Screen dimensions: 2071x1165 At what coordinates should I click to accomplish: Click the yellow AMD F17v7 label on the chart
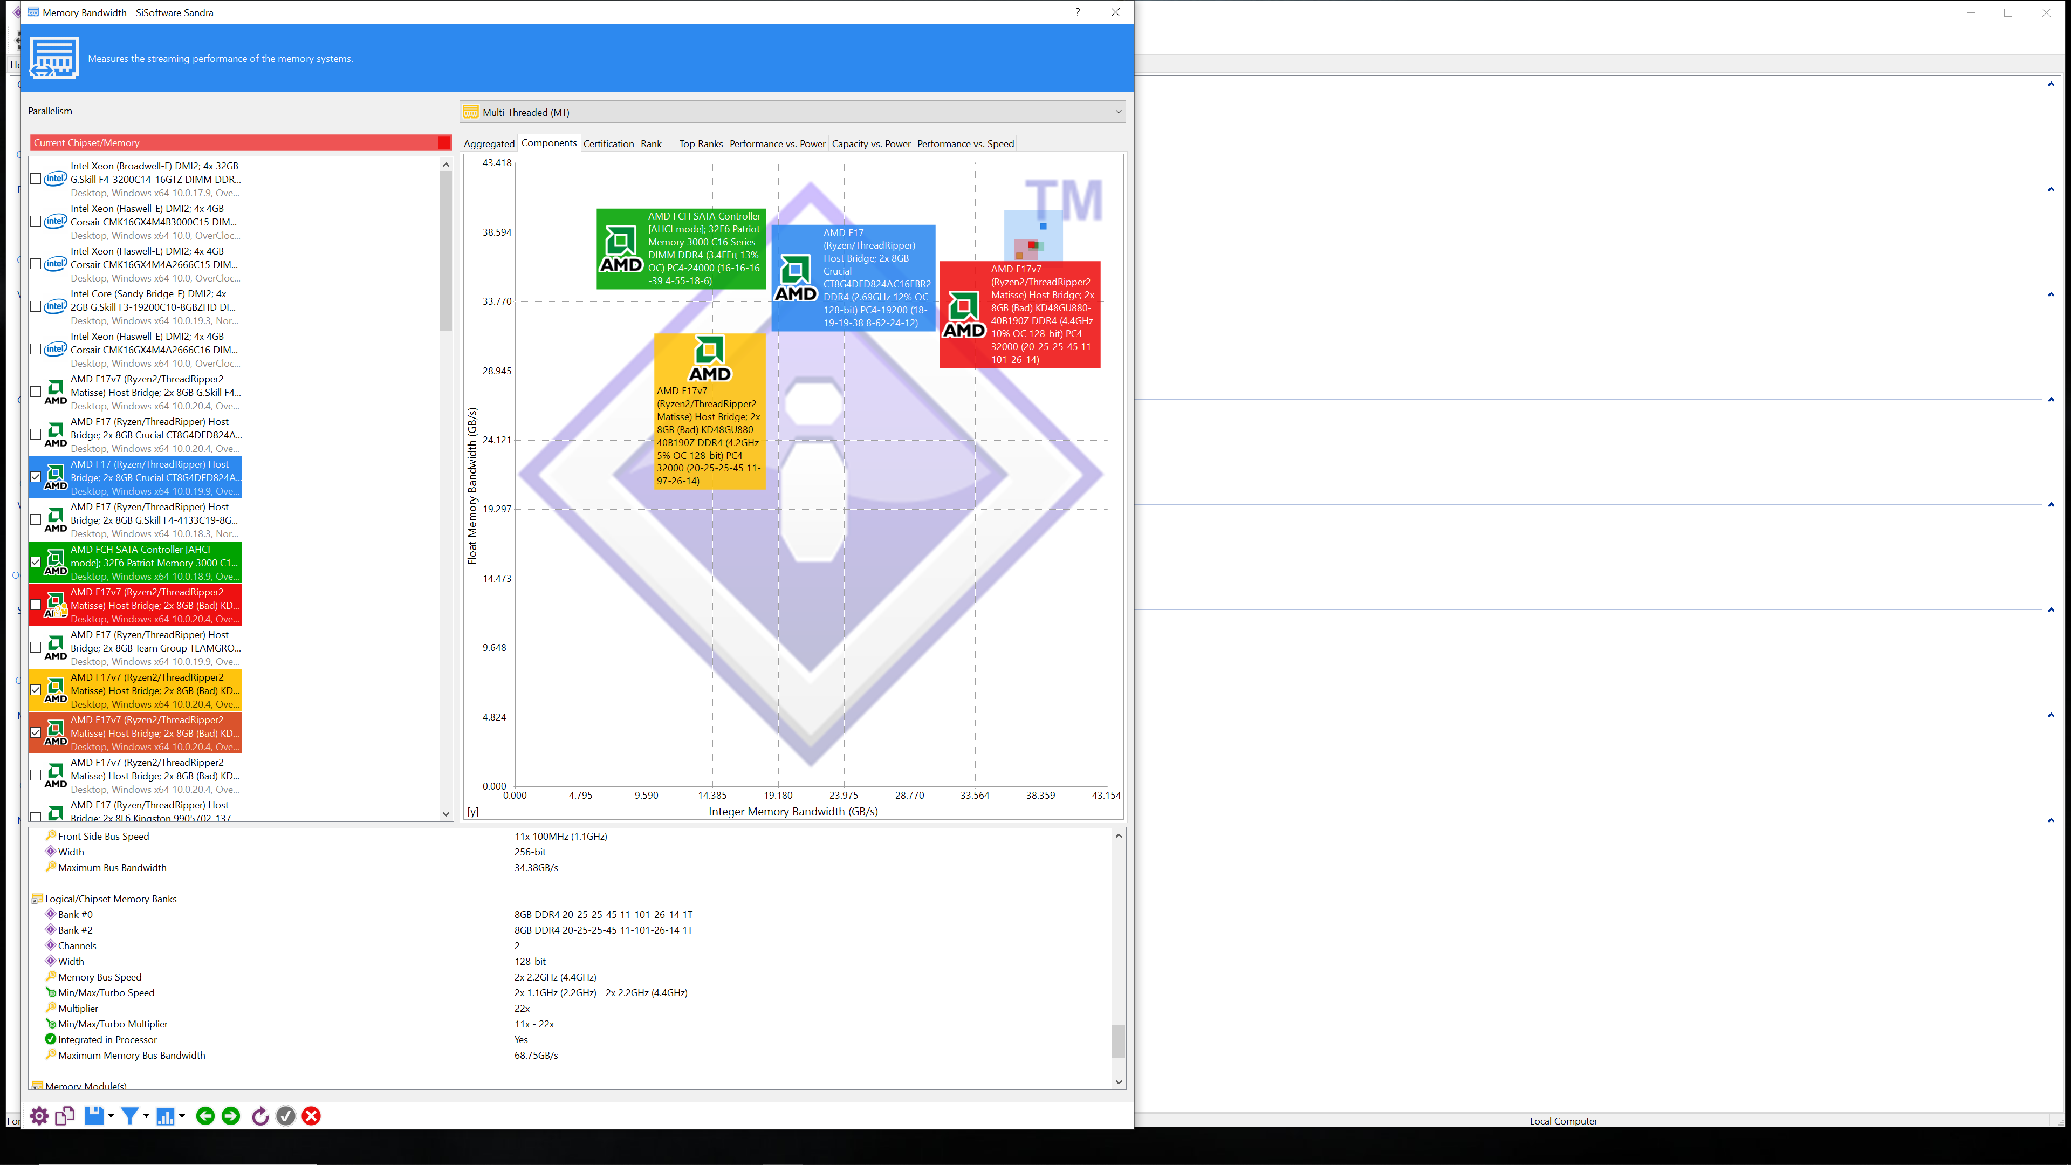(709, 411)
